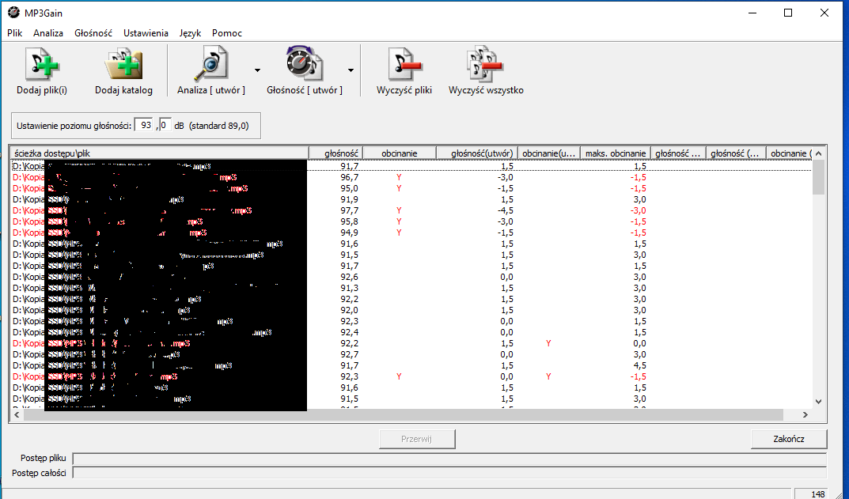
Task: Sort by ścieżka dostępu\plik column header
Action: click(x=160, y=153)
